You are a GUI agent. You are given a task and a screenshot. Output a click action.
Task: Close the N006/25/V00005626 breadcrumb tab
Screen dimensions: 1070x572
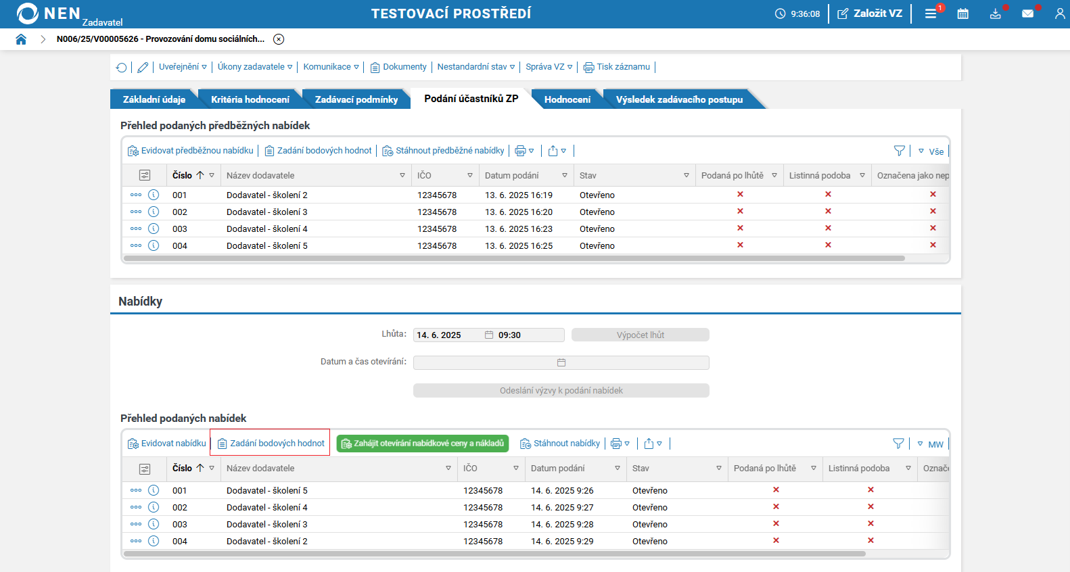tap(279, 39)
